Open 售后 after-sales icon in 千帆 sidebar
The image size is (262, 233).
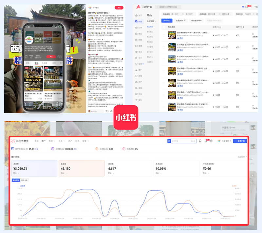point(136,34)
